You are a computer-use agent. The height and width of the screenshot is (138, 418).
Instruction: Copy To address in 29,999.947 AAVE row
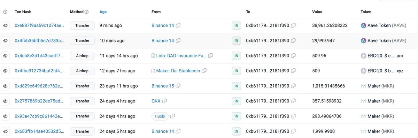pos(293,41)
